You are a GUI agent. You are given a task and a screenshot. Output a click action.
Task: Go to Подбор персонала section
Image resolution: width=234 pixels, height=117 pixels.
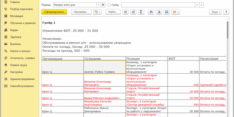pos(21,9)
